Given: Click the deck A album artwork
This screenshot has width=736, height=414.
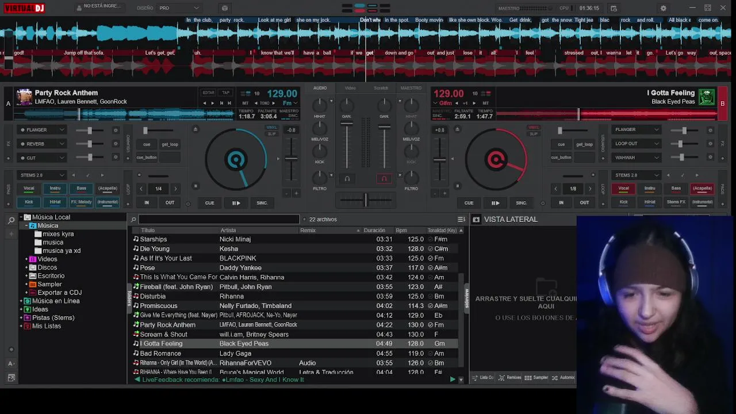Looking at the screenshot, I should point(24,97).
